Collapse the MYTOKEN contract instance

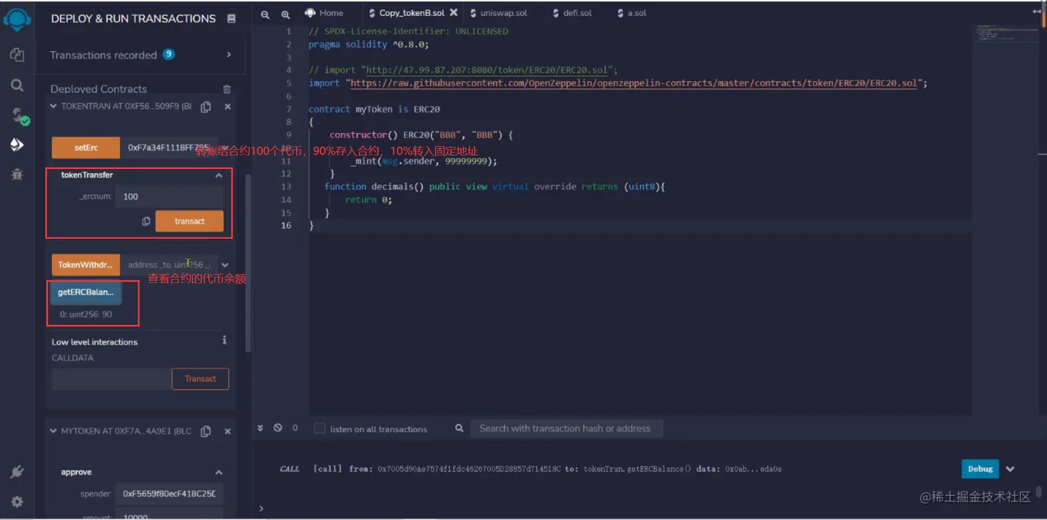point(53,431)
